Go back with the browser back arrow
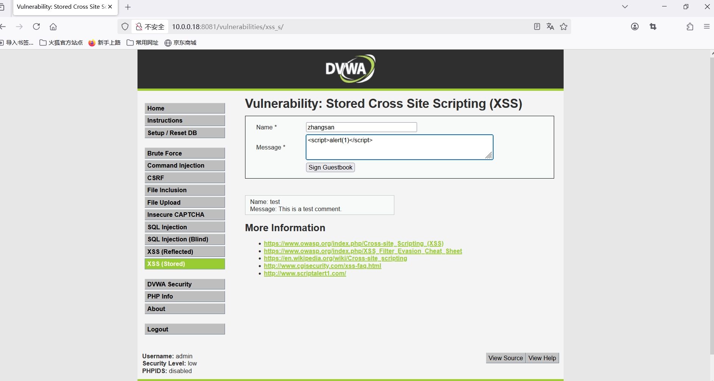The height and width of the screenshot is (381, 714). [3, 26]
